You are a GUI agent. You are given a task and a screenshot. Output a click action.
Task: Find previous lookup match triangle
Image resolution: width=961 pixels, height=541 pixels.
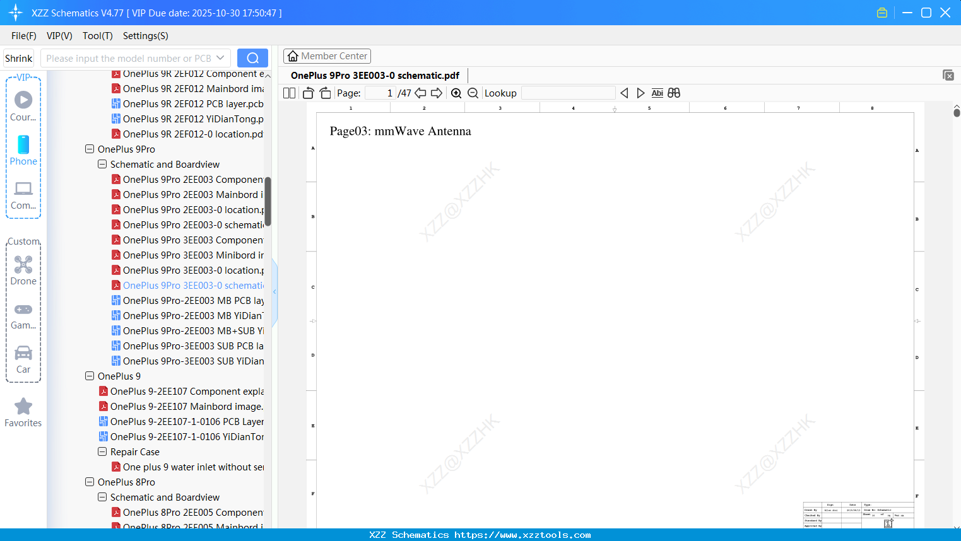coord(624,93)
